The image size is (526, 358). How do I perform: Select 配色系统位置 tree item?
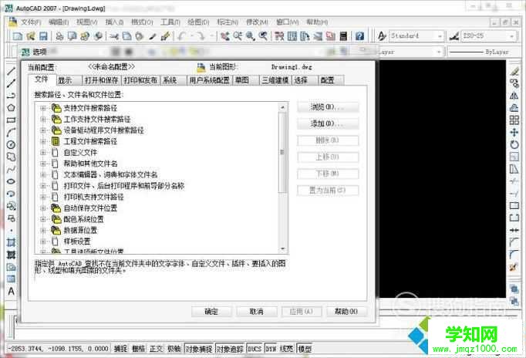[x=84, y=219]
